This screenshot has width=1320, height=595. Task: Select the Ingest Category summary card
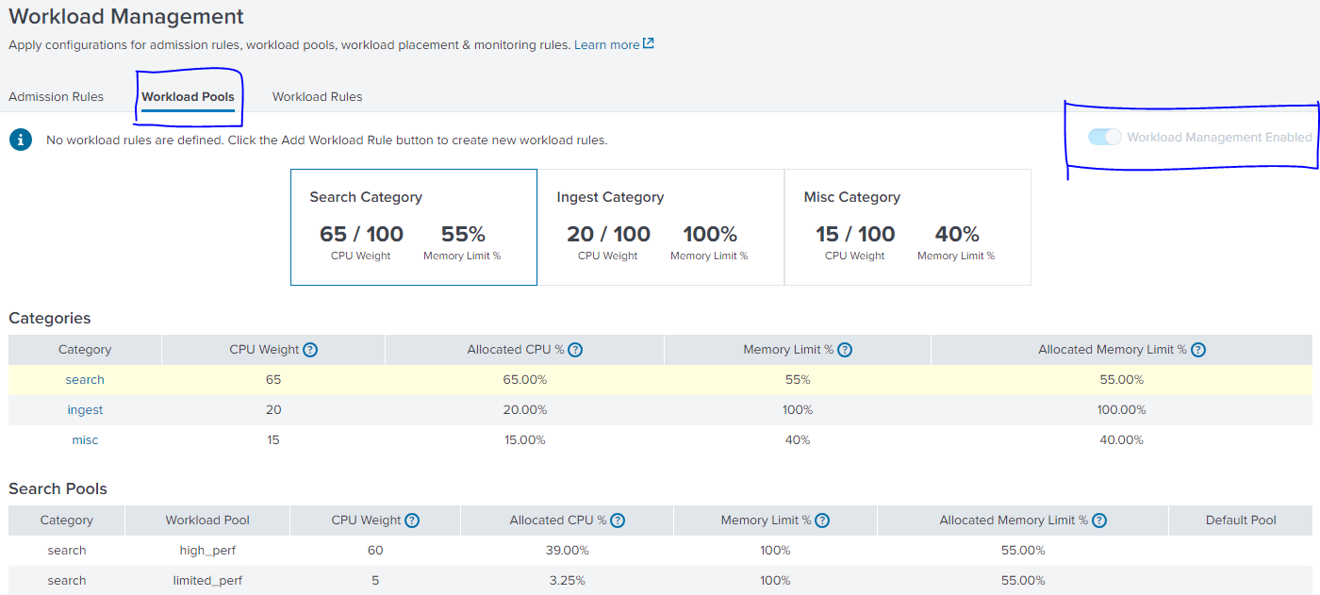click(660, 227)
